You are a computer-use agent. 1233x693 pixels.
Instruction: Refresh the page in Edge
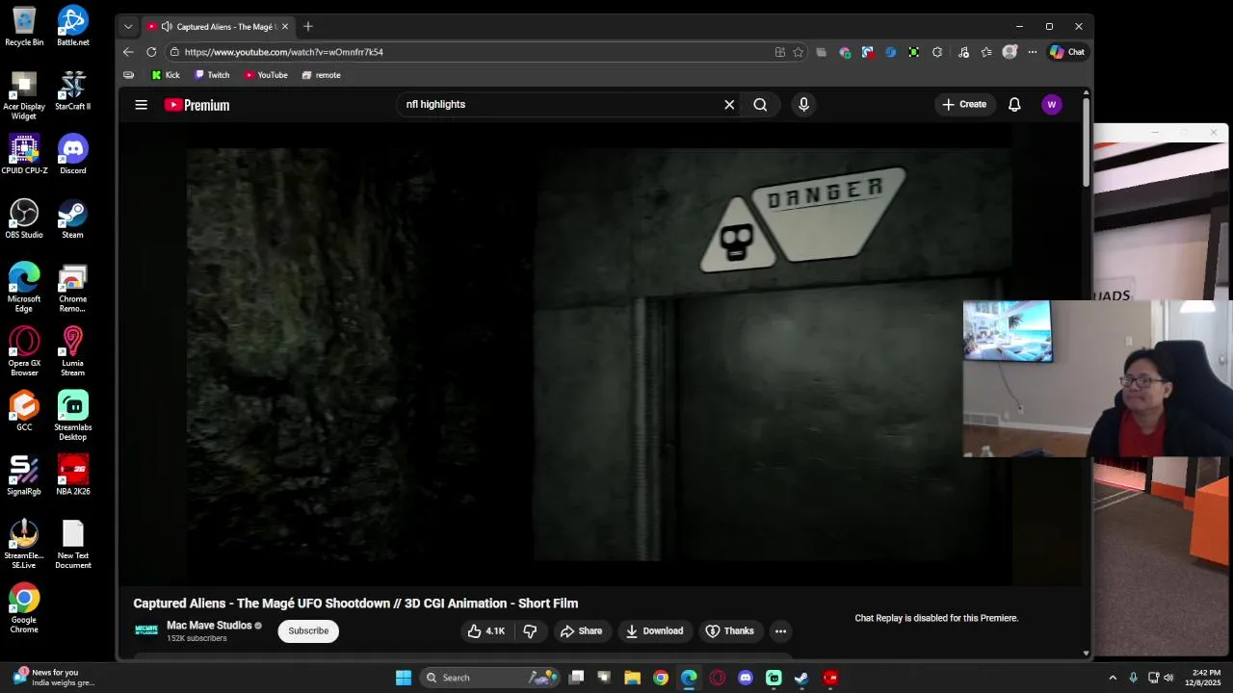point(151,52)
